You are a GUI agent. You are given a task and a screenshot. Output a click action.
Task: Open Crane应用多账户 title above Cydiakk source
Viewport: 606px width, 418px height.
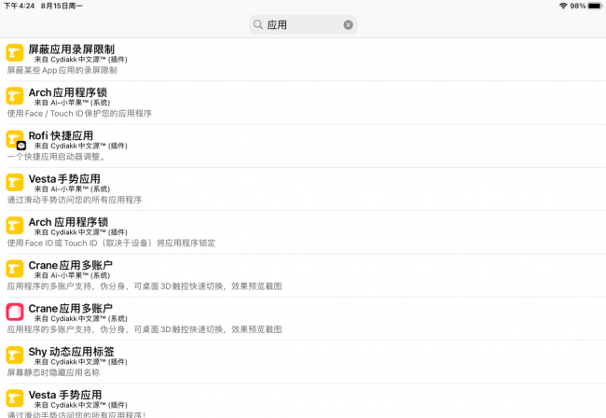(x=70, y=309)
